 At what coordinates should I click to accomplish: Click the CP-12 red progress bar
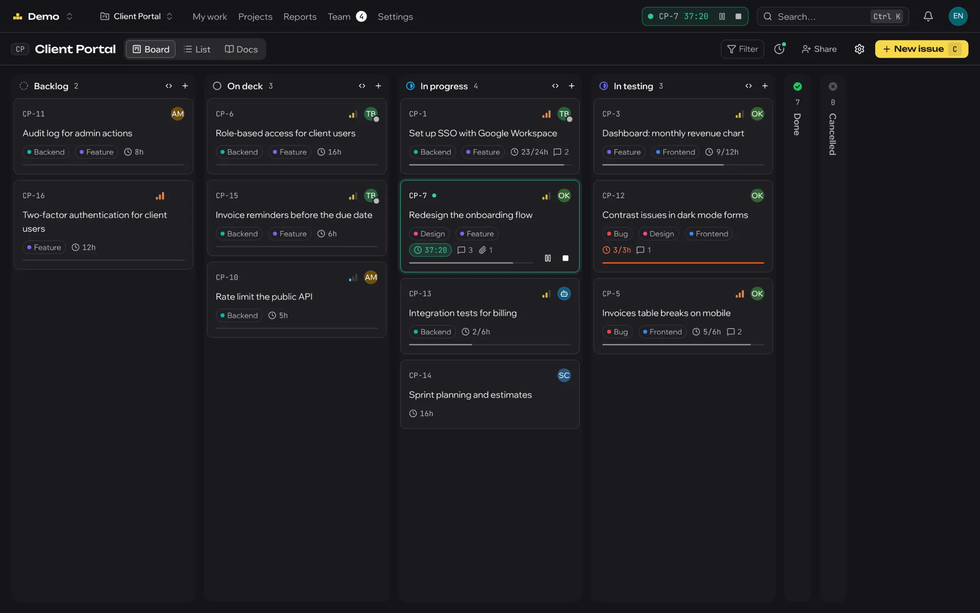click(x=683, y=263)
